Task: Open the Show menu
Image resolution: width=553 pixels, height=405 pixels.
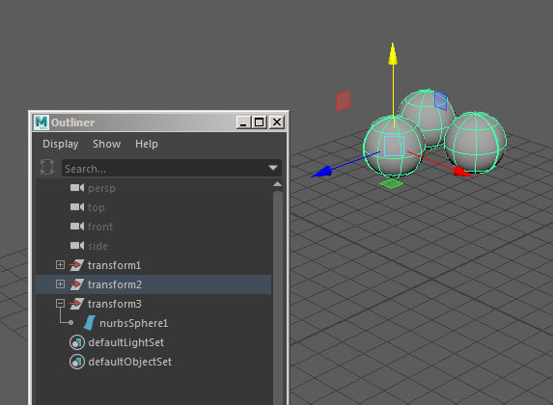Action: (106, 144)
